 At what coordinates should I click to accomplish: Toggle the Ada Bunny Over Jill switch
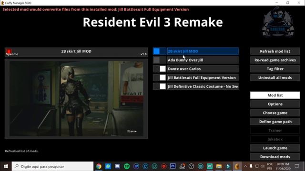pos(160,60)
